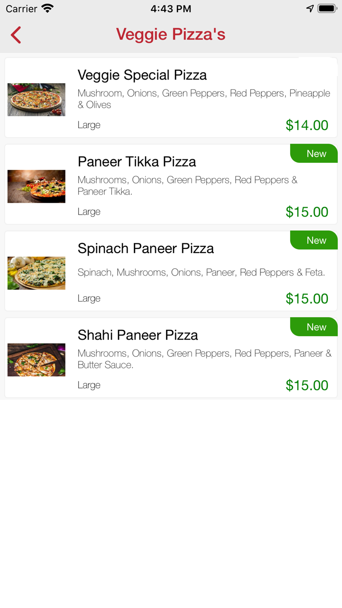Tap the Veggie Pizza's page title

click(x=171, y=34)
